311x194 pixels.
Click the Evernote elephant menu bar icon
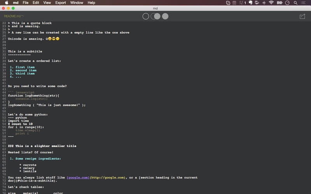[x=250, y=3]
